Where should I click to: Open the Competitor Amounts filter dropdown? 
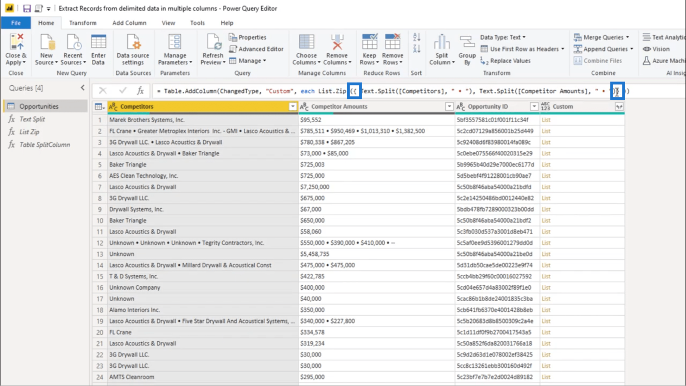click(x=449, y=107)
